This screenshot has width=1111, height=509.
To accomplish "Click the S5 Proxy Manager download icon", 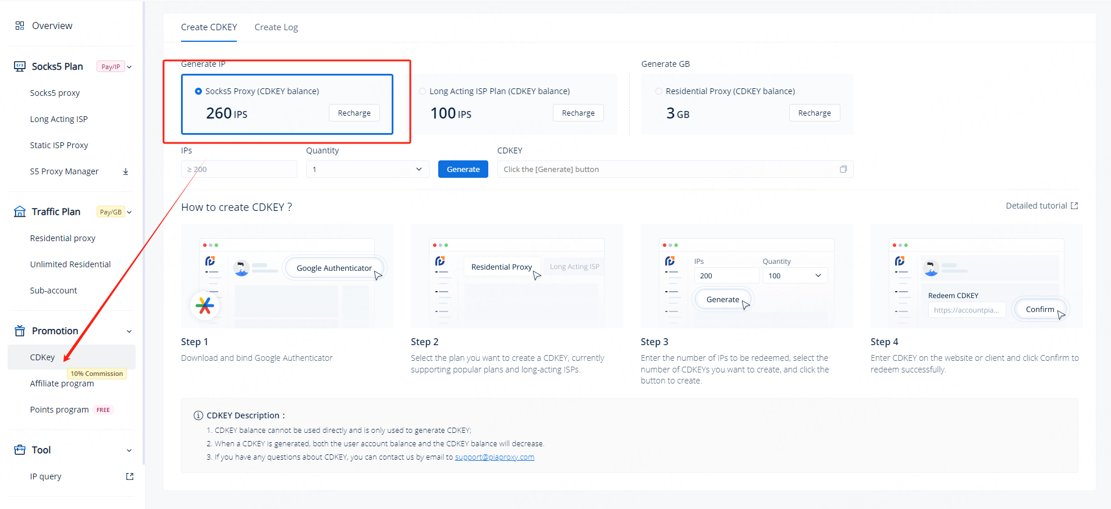I will [x=126, y=171].
